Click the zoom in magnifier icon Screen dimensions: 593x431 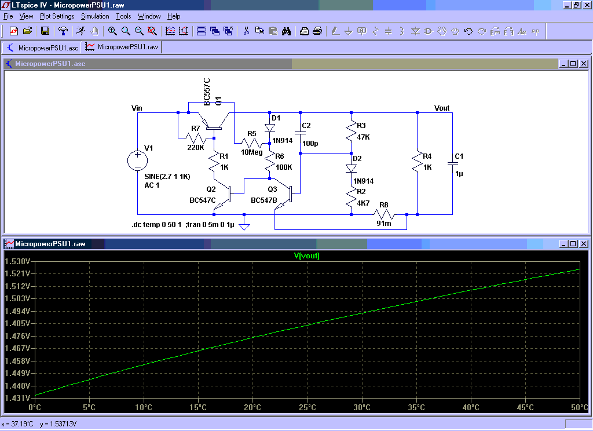(x=112, y=31)
